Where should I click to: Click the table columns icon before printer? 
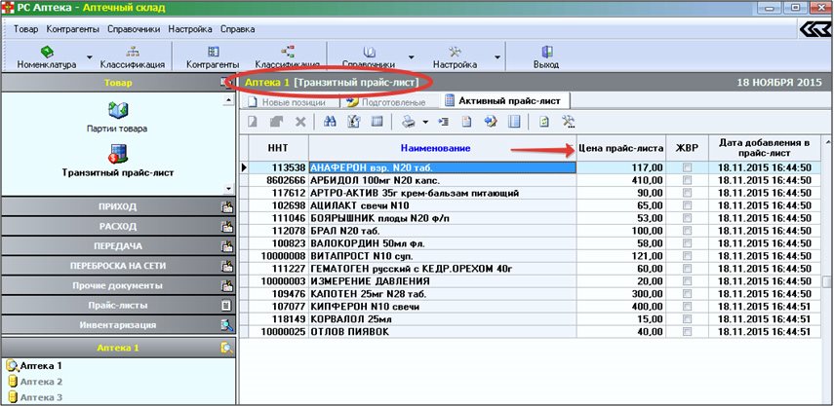[377, 122]
